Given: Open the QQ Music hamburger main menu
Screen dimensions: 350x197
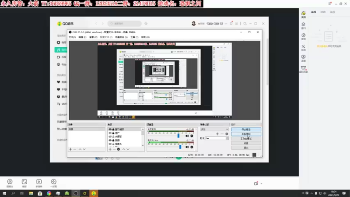Looking at the screenshot, I should tap(236, 24).
